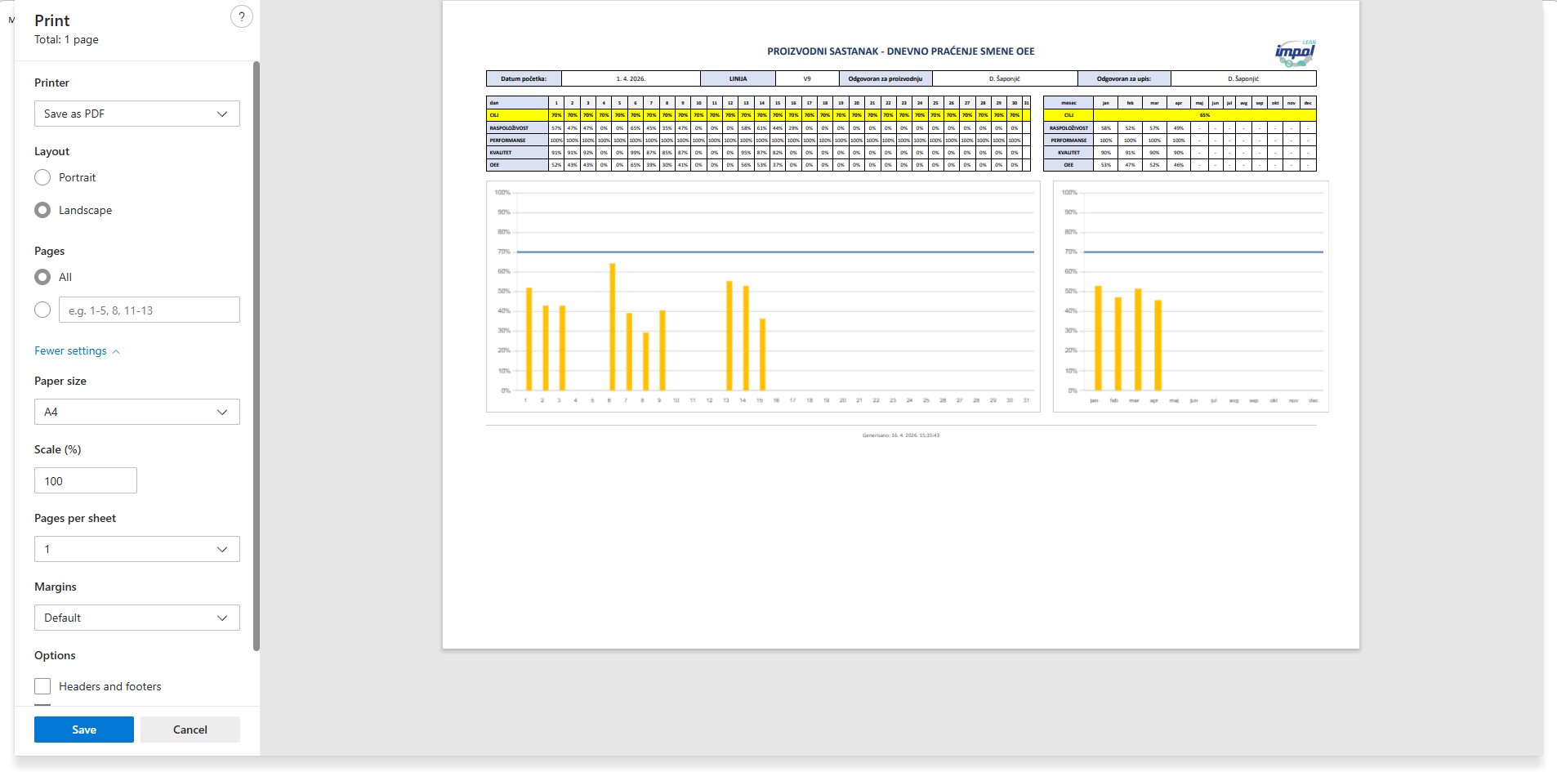1557x772 pixels.
Task: Click the mesec header in the monthly table
Action: [1068, 103]
